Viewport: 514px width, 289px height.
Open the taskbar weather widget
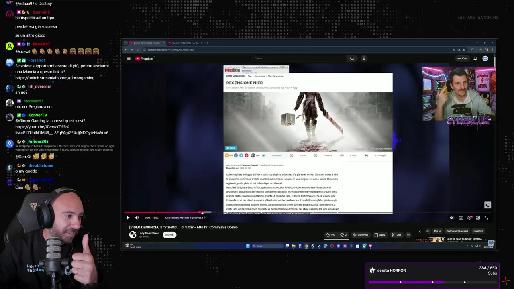pos(133,246)
